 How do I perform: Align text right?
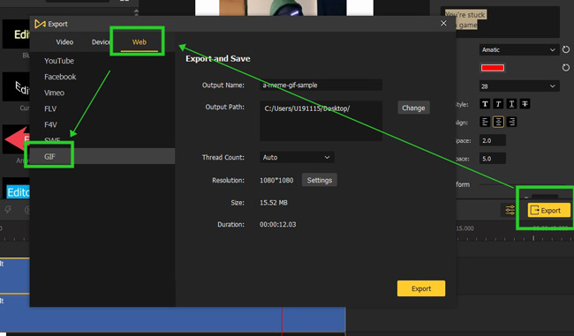pyautogui.click(x=511, y=122)
